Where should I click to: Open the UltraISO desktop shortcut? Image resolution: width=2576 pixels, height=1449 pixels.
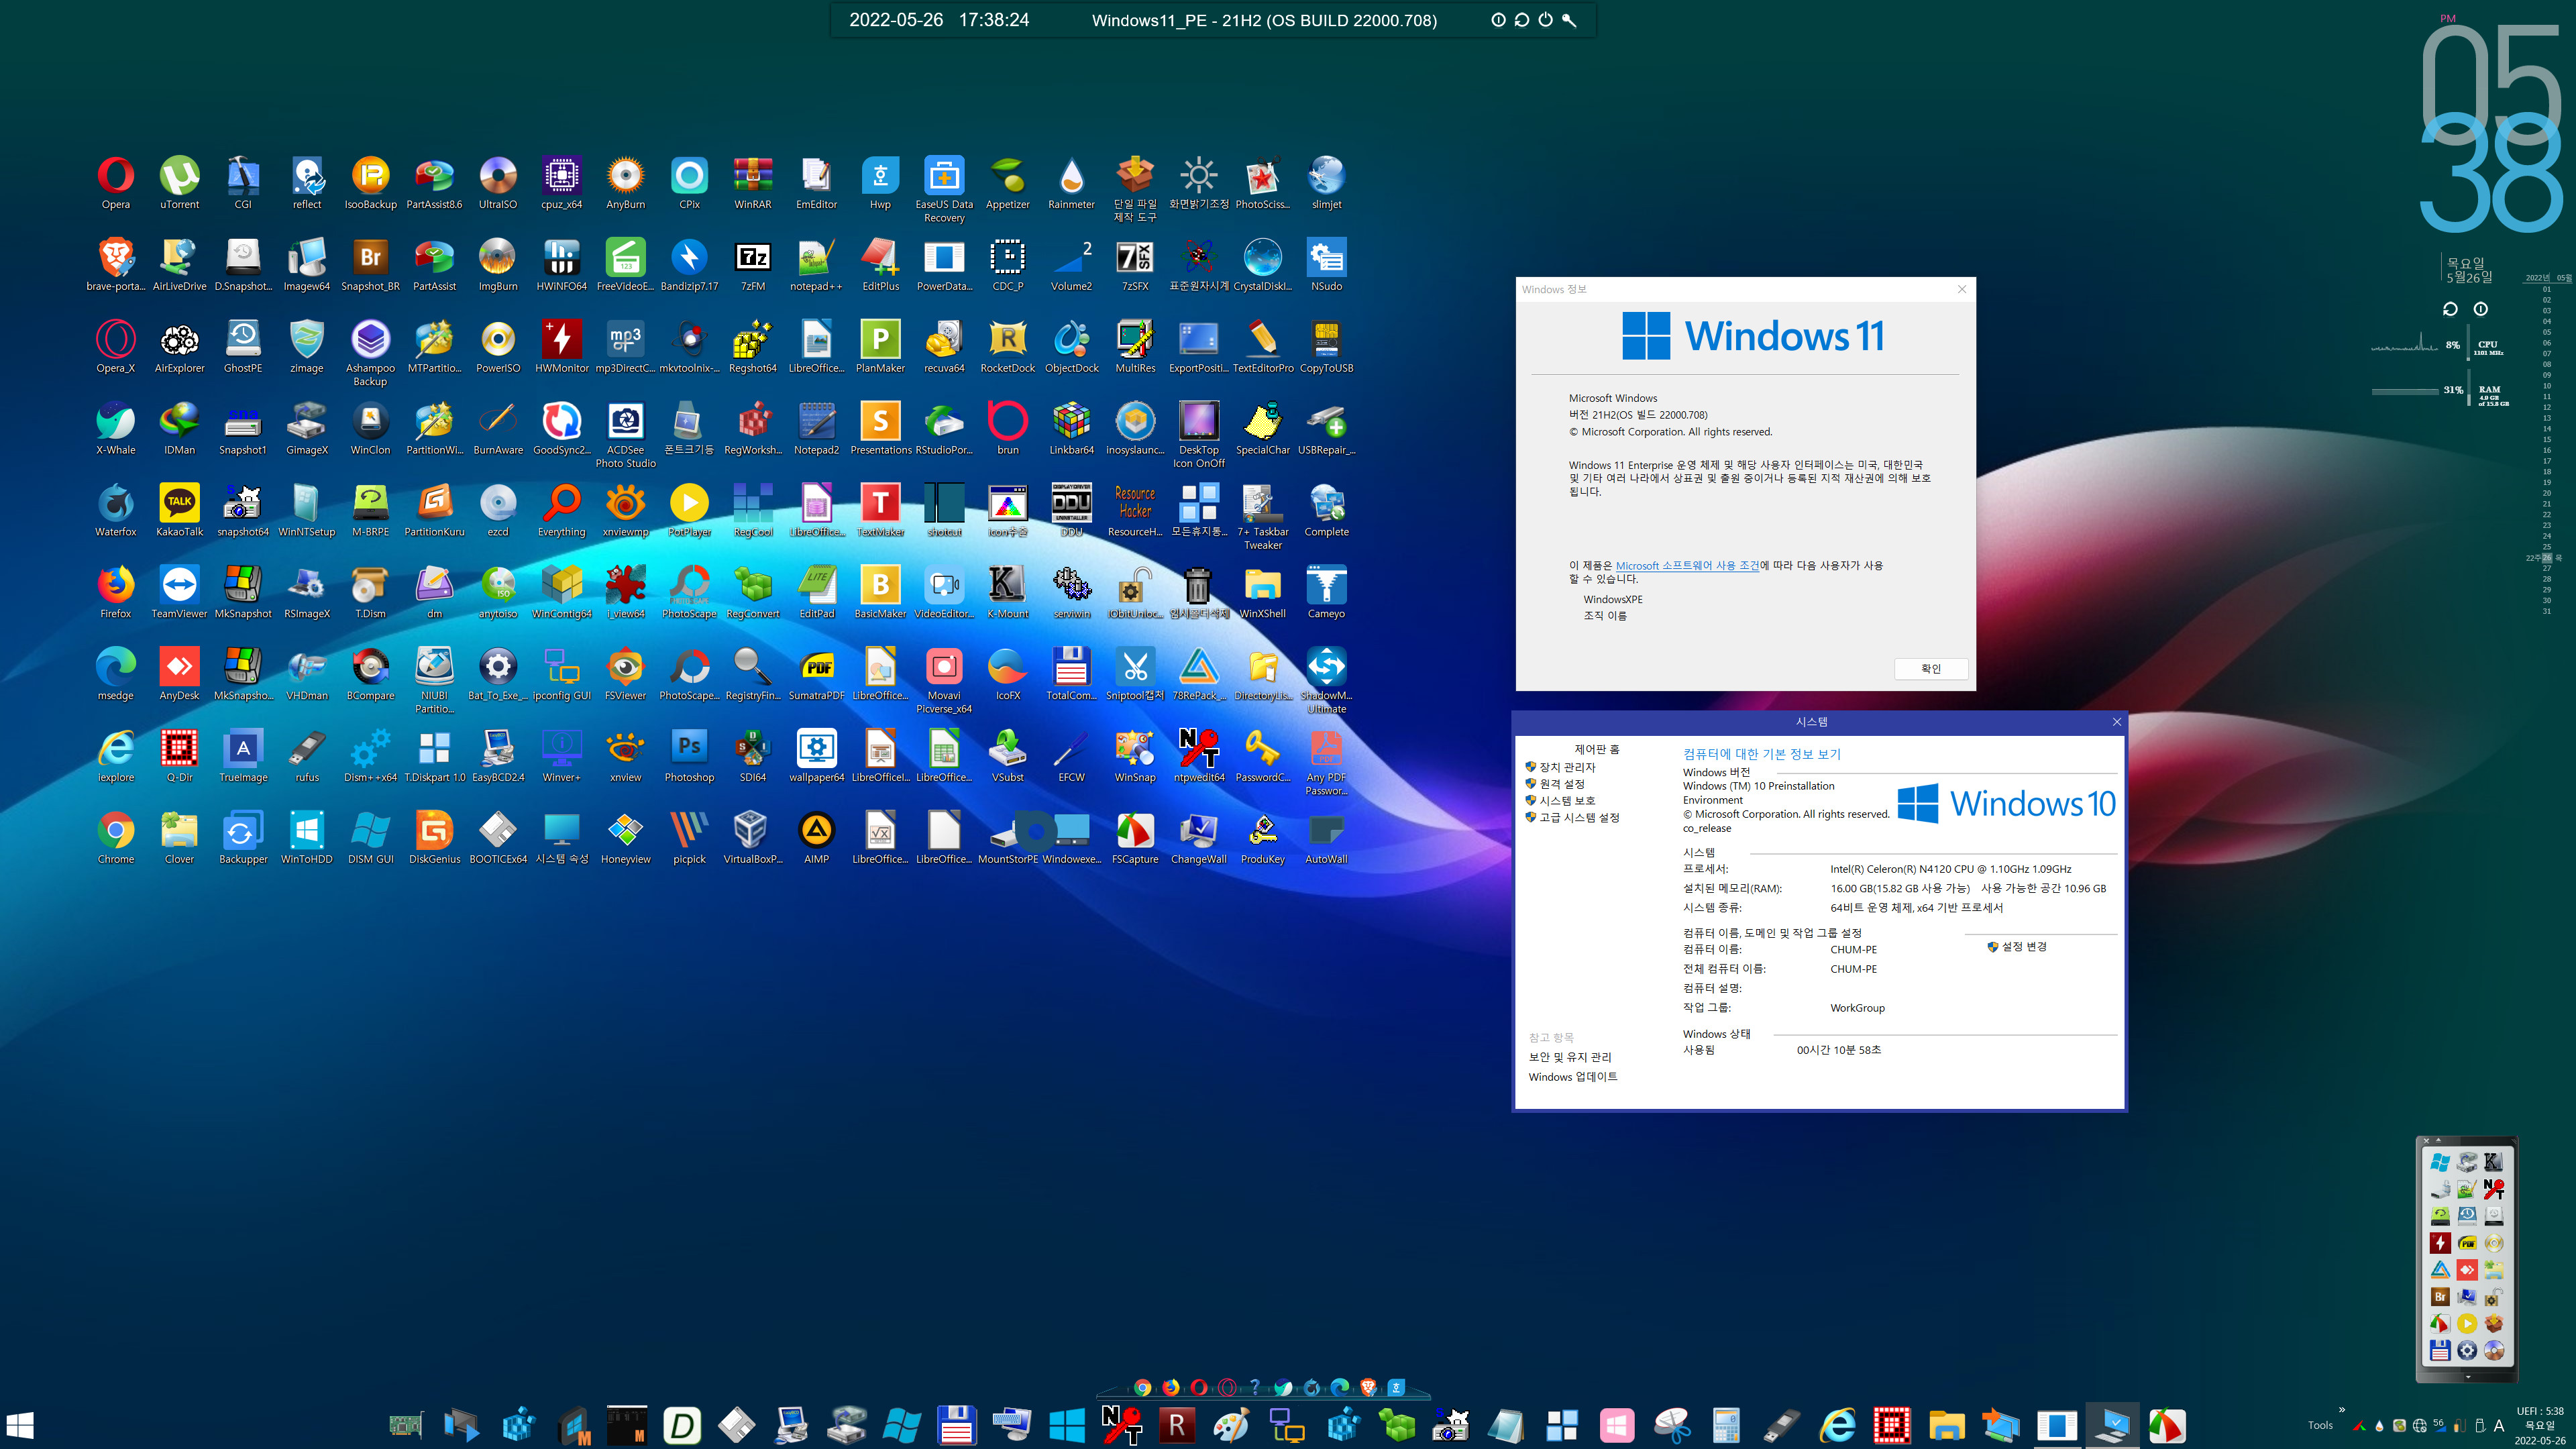coord(498,182)
